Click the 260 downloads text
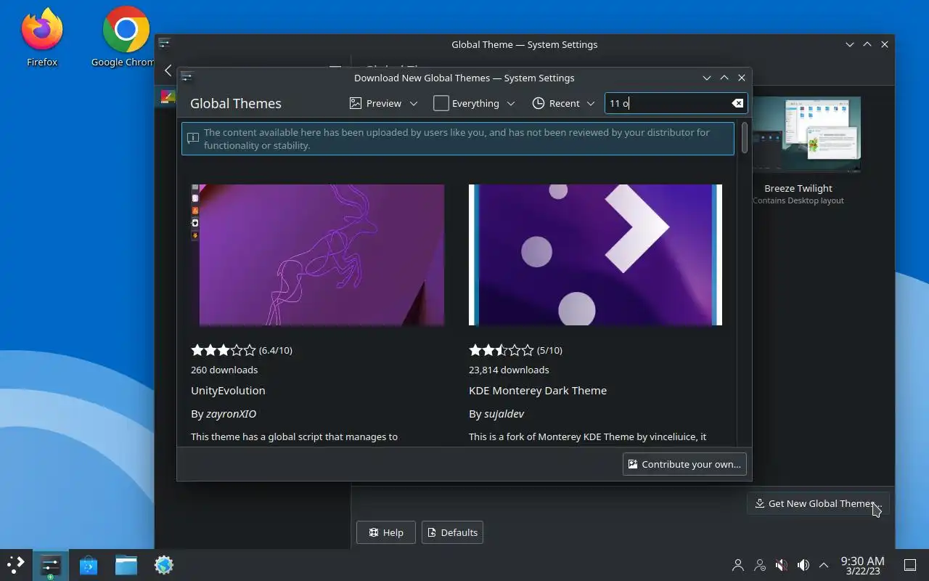 [x=224, y=370]
